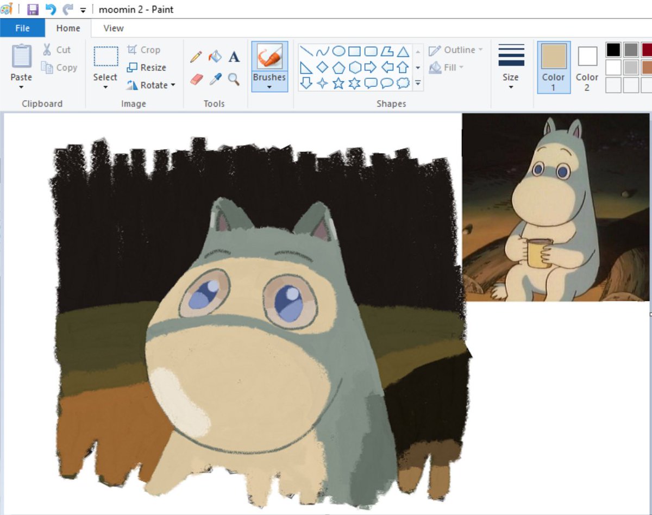Choose the Five-point star shape

click(x=338, y=83)
